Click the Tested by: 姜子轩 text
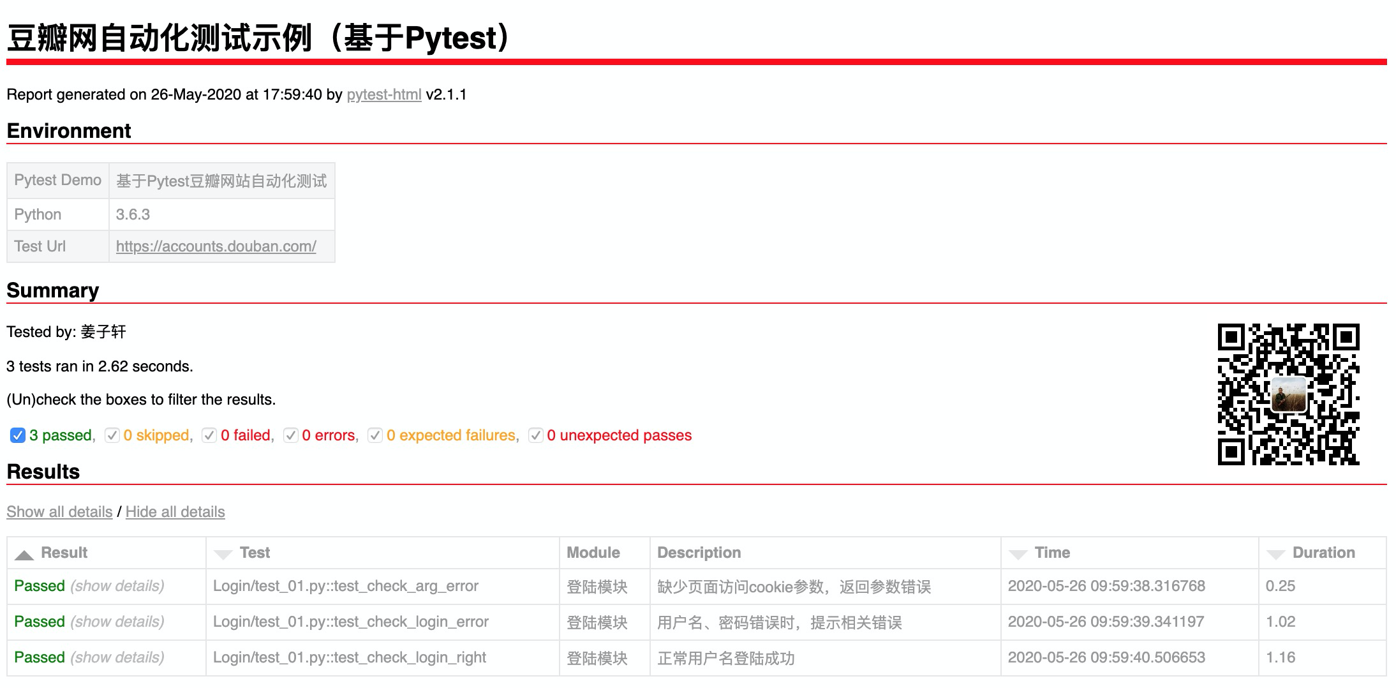1396x688 pixels. tap(66, 332)
